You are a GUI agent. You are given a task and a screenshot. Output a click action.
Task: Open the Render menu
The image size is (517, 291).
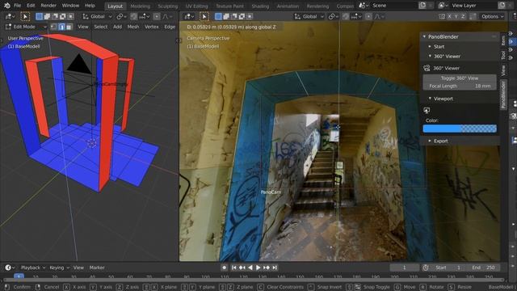(x=48, y=6)
